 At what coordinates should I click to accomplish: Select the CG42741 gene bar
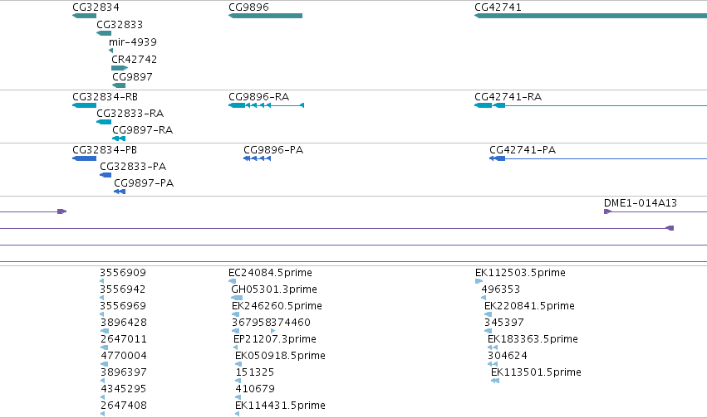[x=591, y=16]
